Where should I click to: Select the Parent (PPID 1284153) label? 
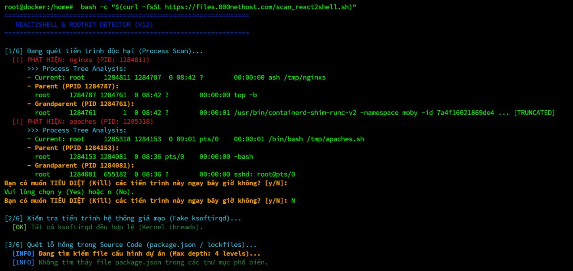[74, 148]
